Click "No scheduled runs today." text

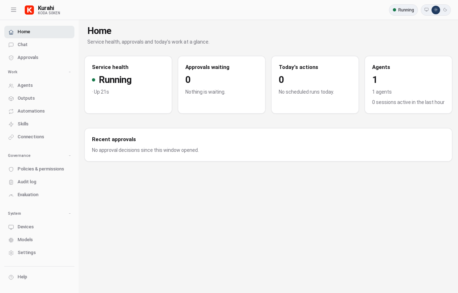[306, 92]
